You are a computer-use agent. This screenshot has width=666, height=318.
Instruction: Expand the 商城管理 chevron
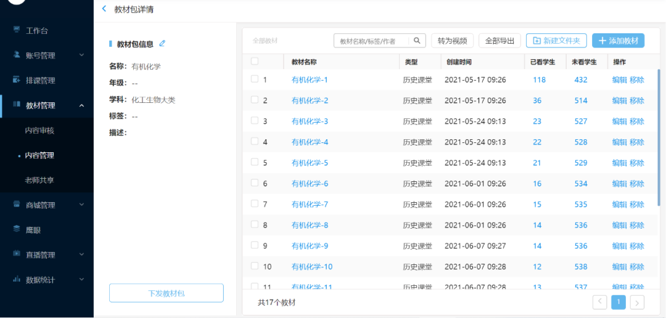[x=82, y=205]
